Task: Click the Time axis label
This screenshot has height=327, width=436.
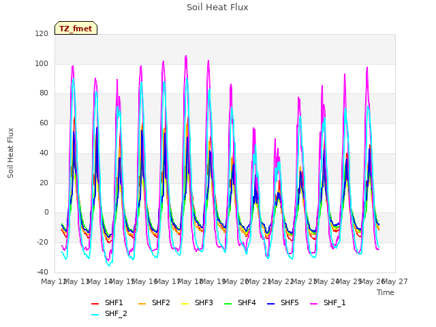Action: (386, 292)
